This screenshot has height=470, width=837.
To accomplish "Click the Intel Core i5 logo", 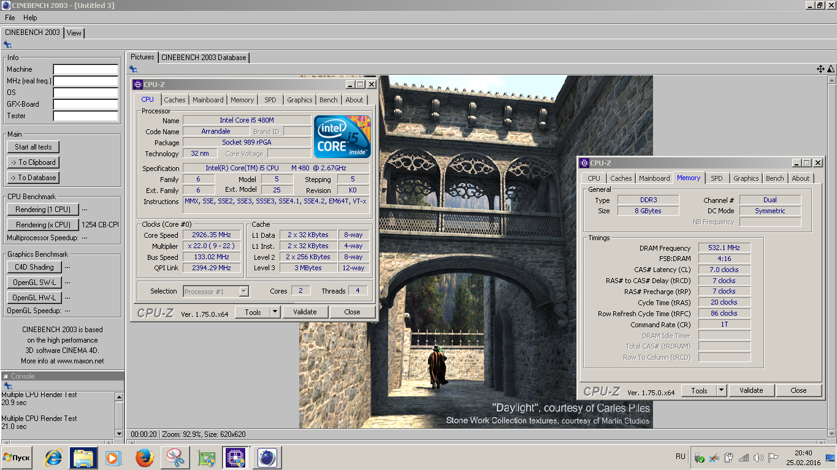I will point(342,137).
